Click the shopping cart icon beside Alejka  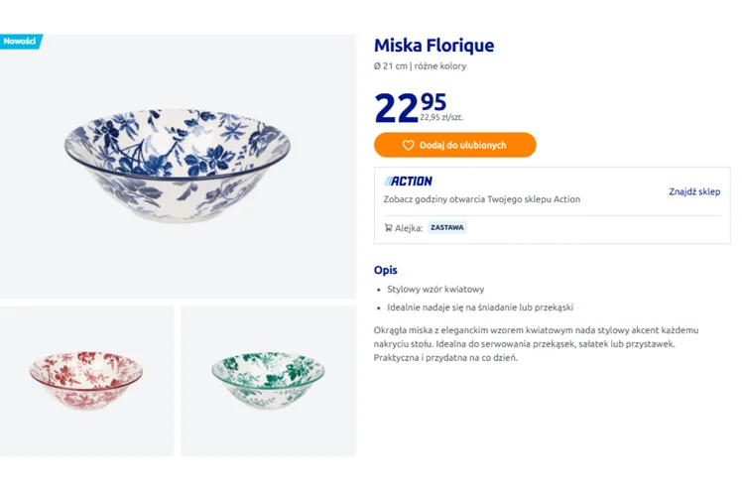pos(388,228)
